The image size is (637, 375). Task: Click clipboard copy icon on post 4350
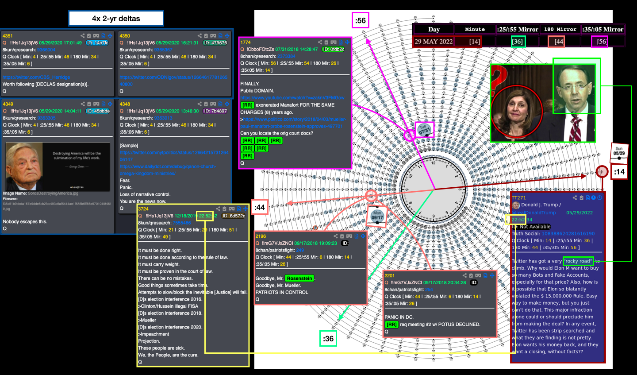click(206, 36)
